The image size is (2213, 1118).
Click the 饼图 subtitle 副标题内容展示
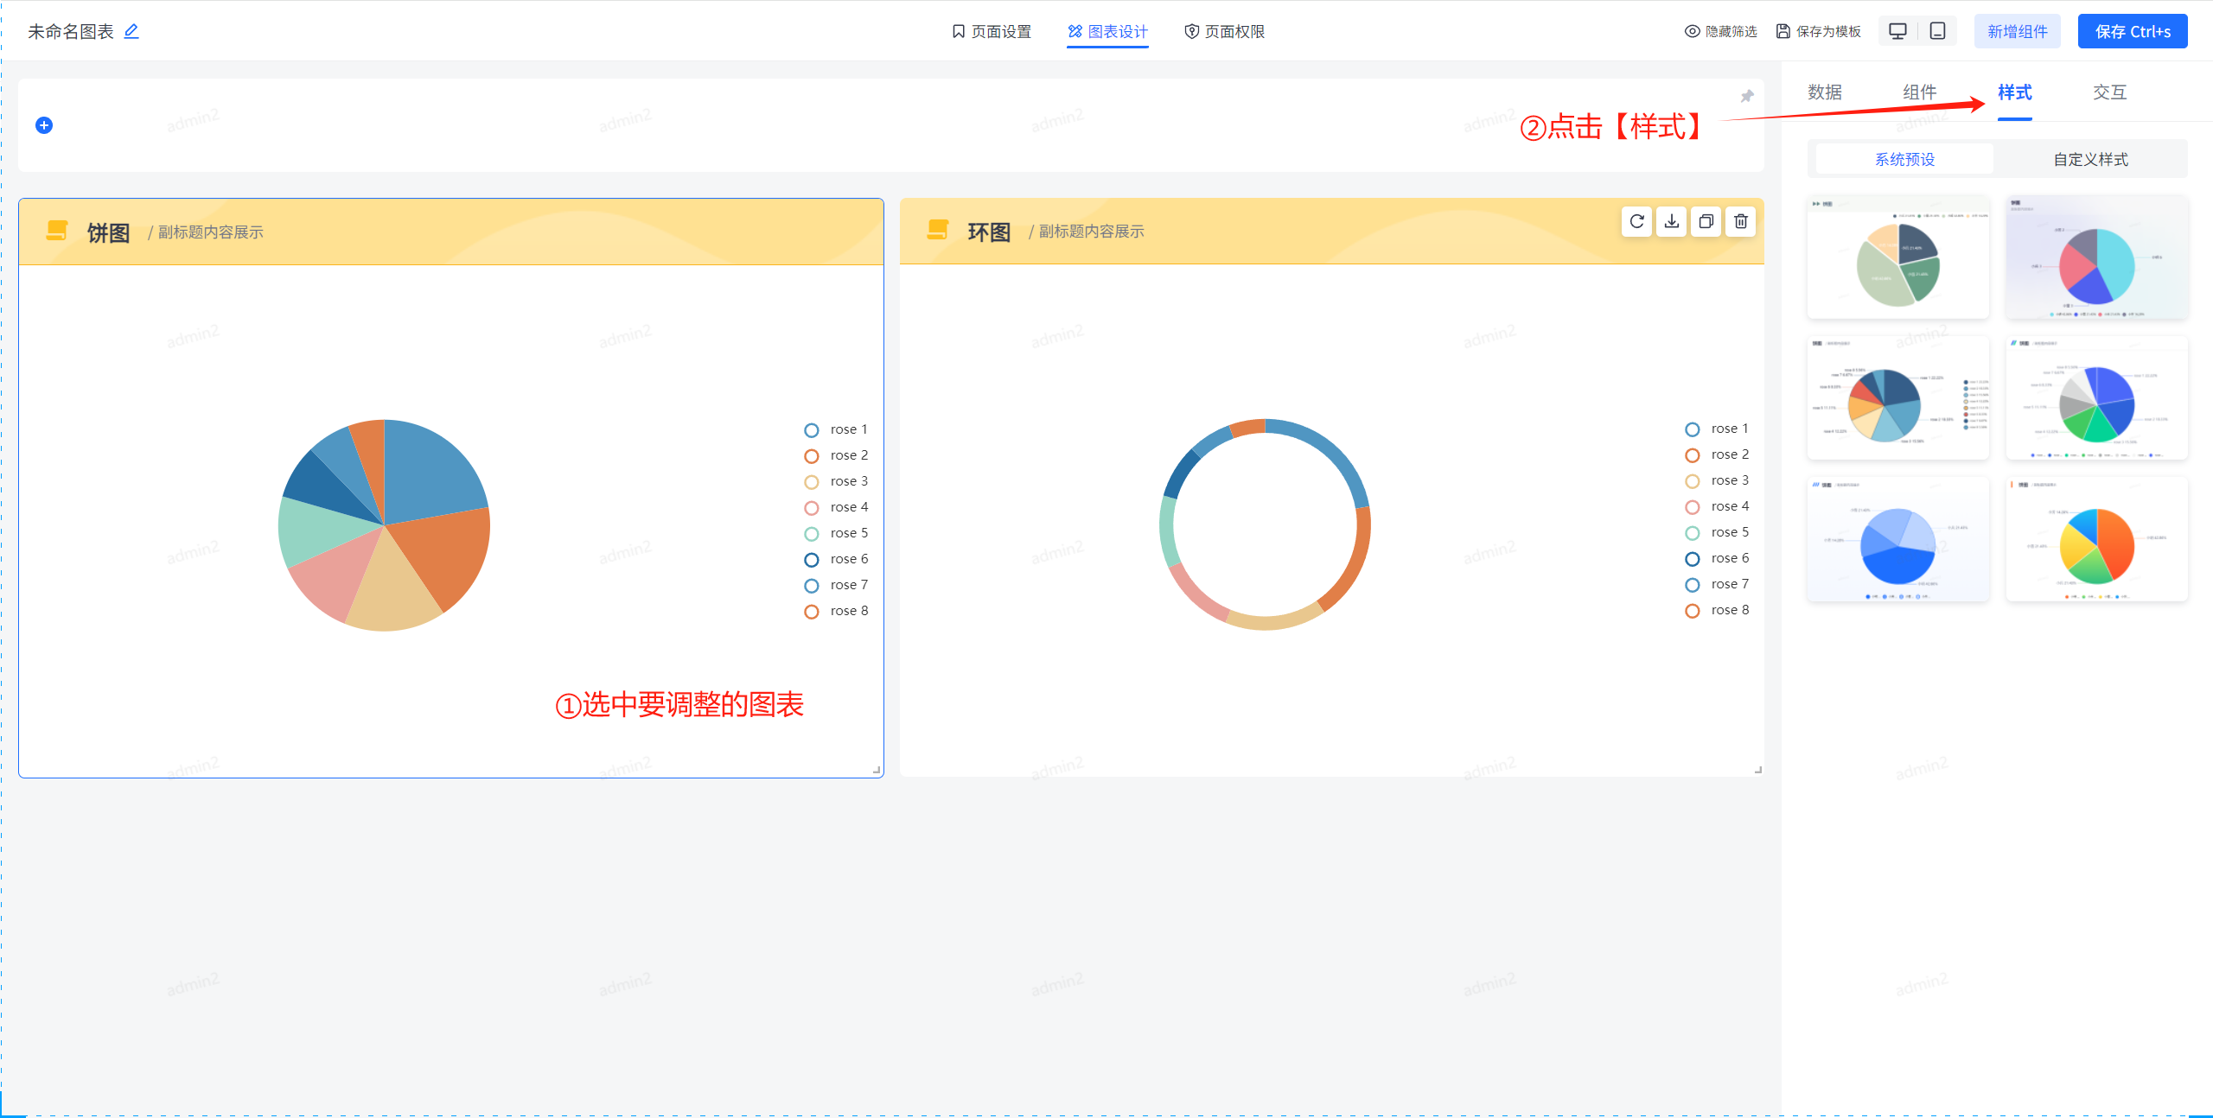click(210, 232)
